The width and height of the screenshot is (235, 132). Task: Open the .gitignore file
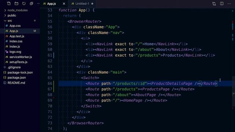pos(14,67)
